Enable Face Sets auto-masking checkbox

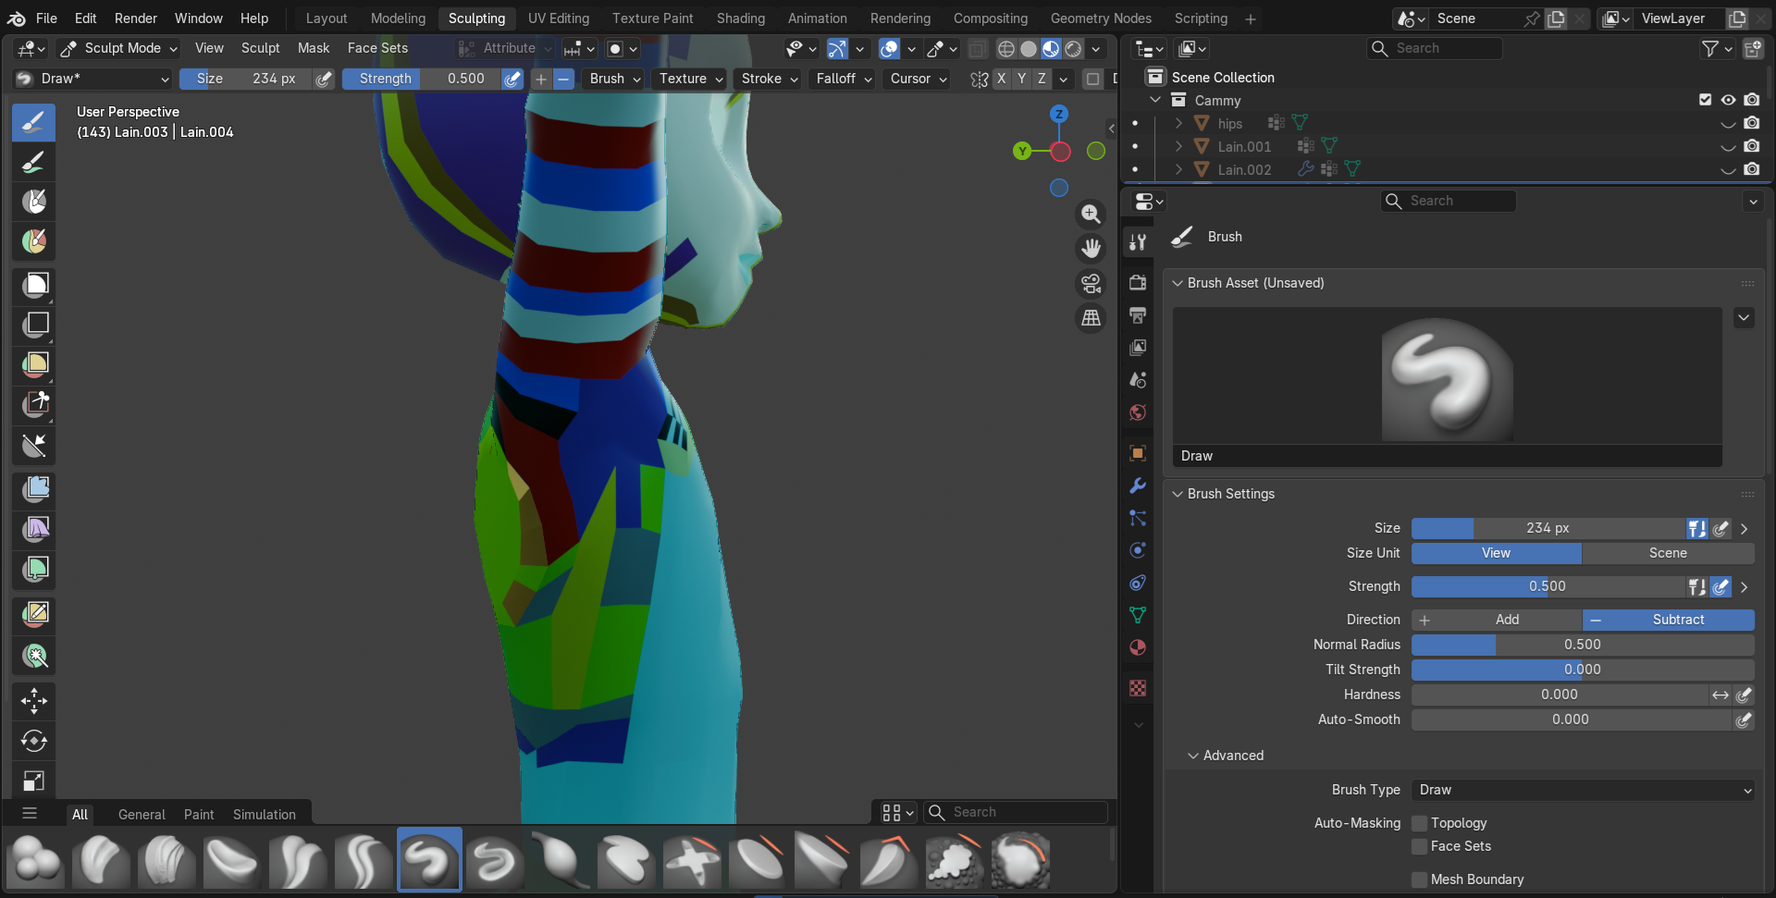pos(1420,846)
